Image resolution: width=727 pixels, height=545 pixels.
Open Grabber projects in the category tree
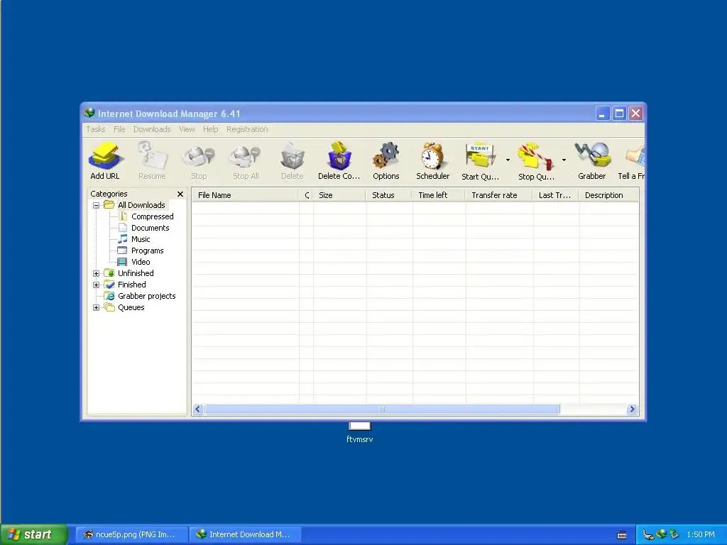point(146,296)
